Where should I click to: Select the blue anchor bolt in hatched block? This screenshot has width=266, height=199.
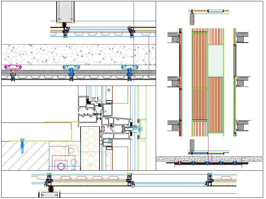click(x=22, y=145)
